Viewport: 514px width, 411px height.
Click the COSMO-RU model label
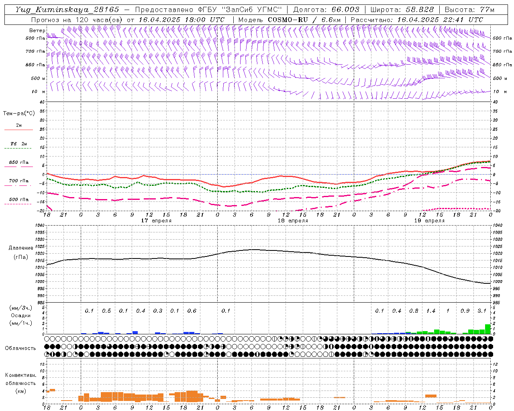pyautogui.click(x=288, y=20)
